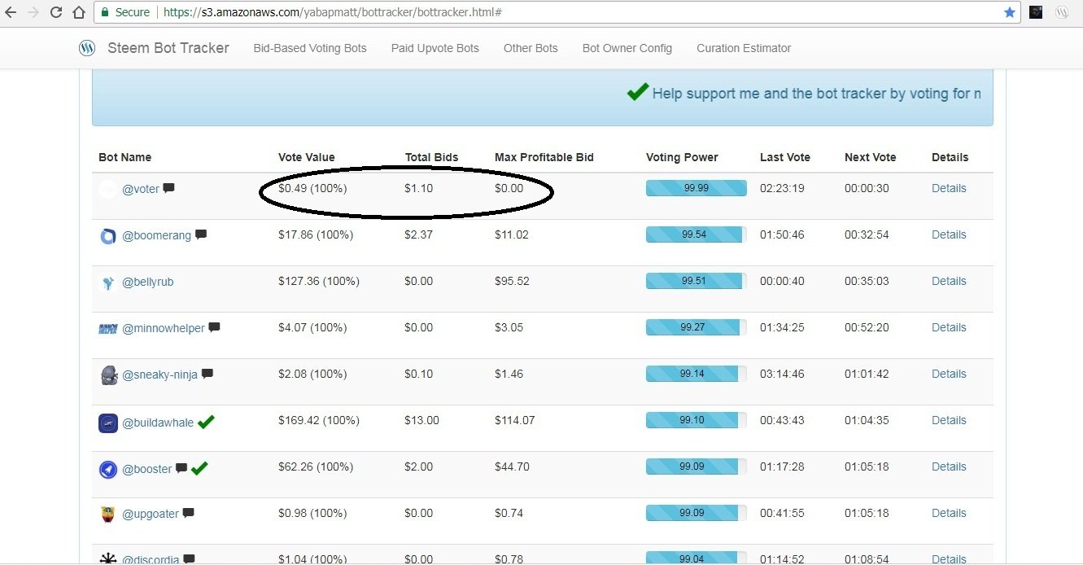The width and height of the screenshot is (1083, 565).
Task: Open the @sneaky-ninja bot link
Action: click(159, 374)
